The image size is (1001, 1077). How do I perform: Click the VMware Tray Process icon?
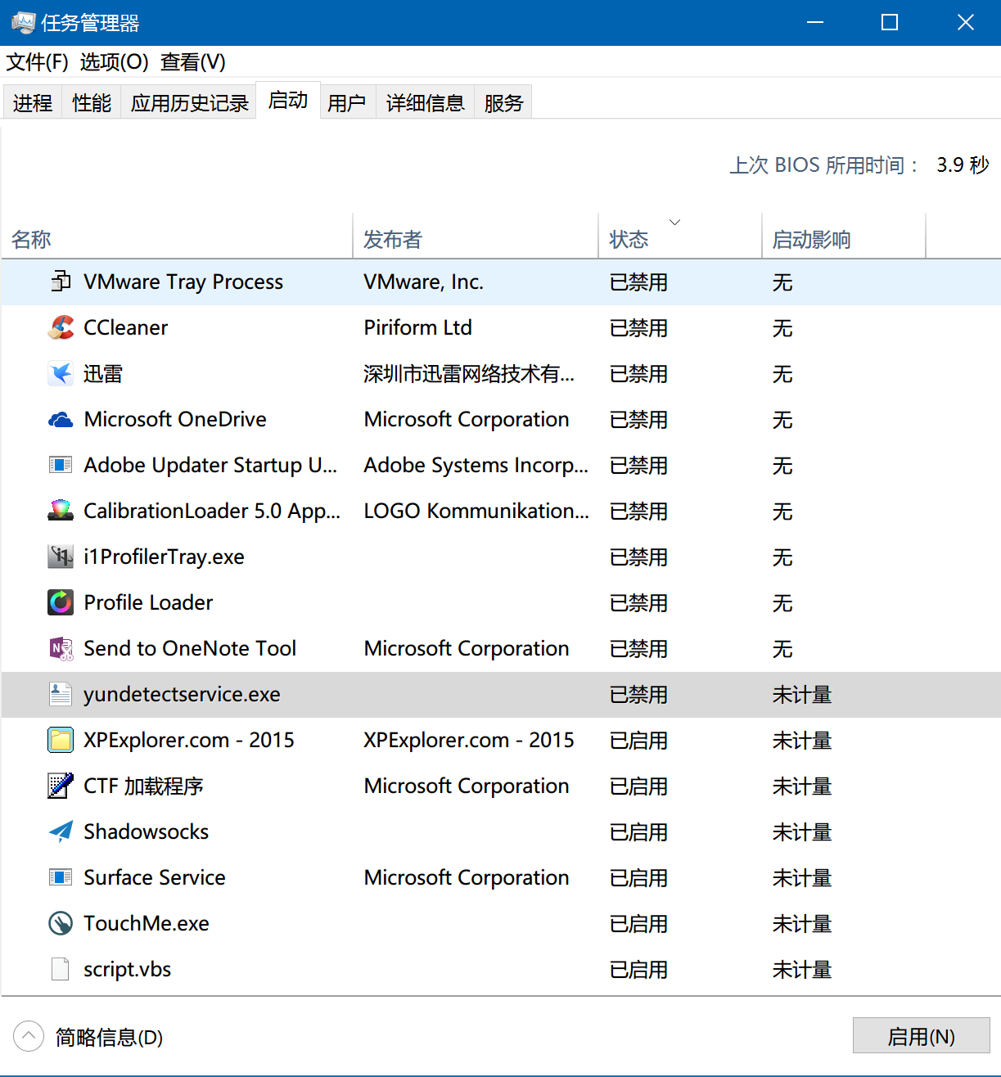point(61,282)
